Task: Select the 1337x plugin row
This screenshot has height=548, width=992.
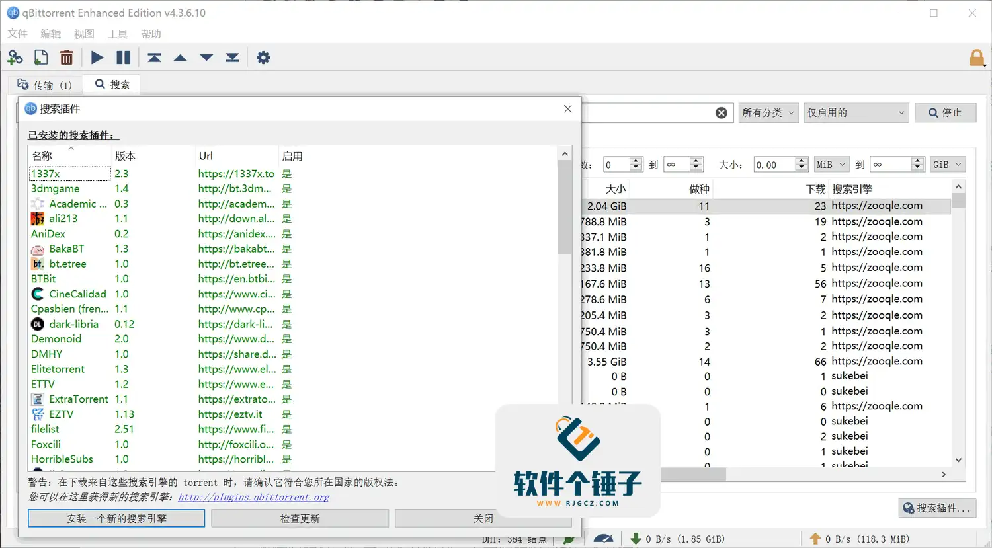Action: [x=293, y=174]
